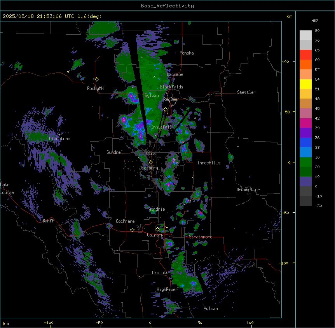Click the Innisfail label

(161, 127)
